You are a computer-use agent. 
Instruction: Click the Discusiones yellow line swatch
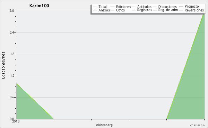155,7
